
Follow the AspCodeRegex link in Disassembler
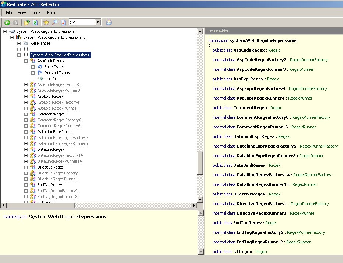(249, 50)
